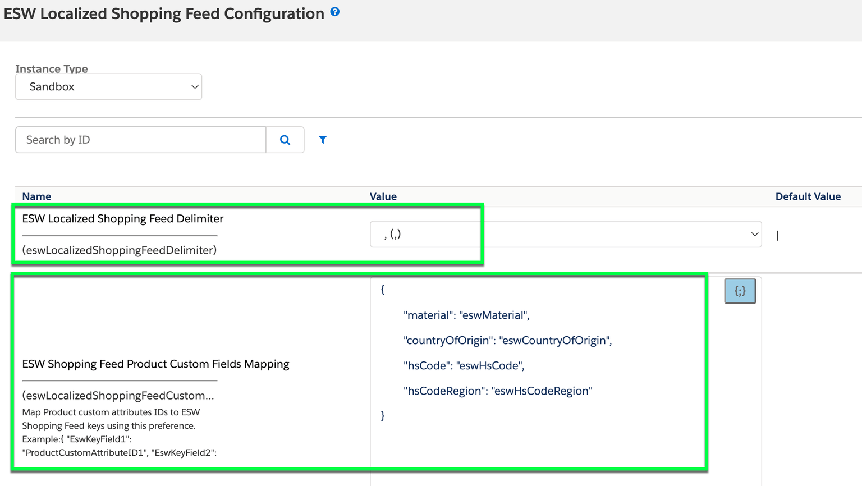Open the JSON editor braces button
This screenshot has width=862, height=486.
740,291
